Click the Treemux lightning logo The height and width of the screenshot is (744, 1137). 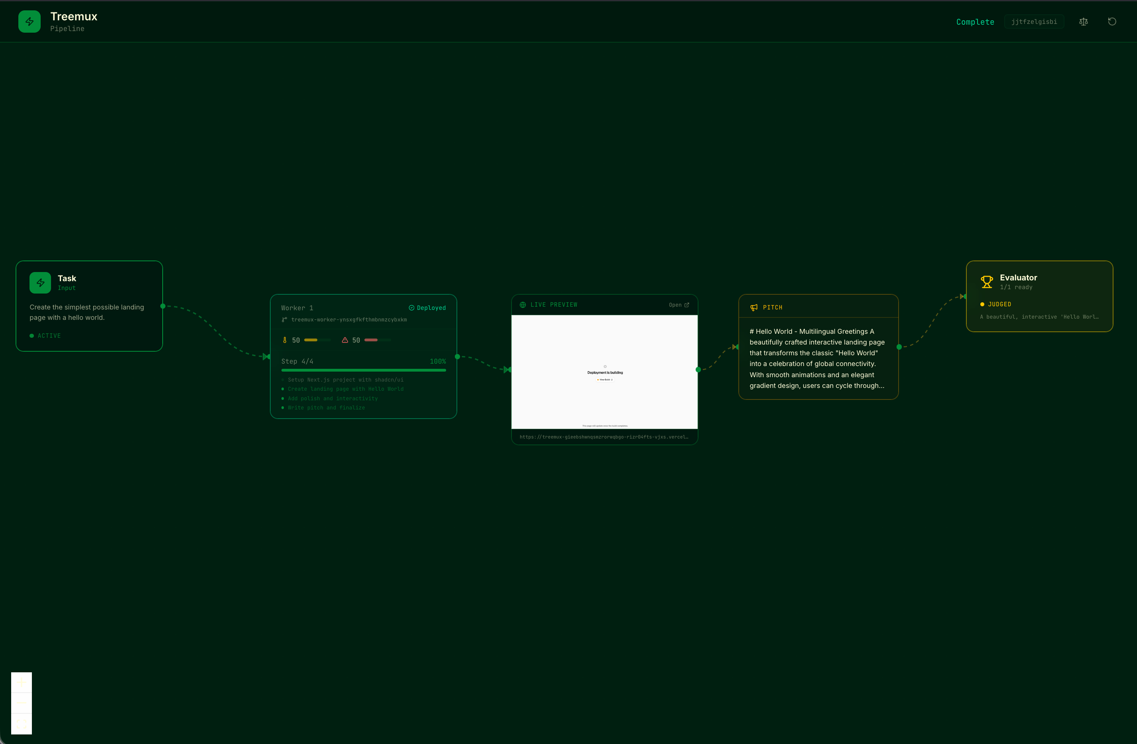pos(29,22)
